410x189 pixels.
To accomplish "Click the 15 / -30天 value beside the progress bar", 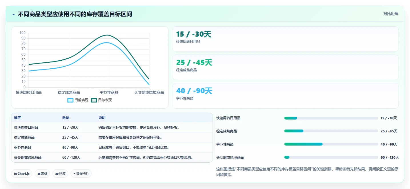I will pos(389,118).
